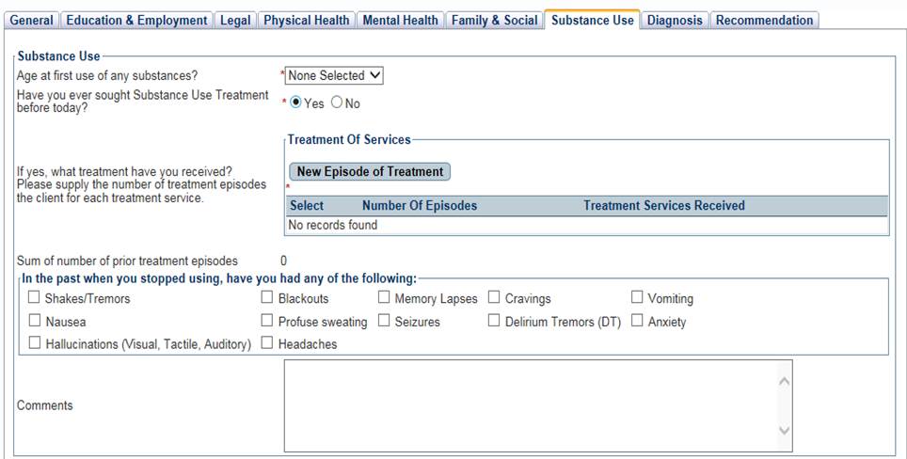Go to the Recommendation tab
The height and width of the screenshot is (459, 907).
point(764,20)
